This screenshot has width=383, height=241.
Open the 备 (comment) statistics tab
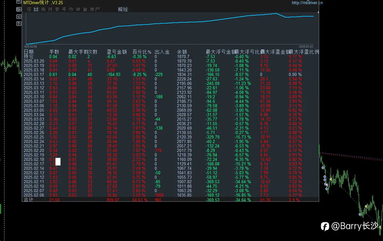85,9
